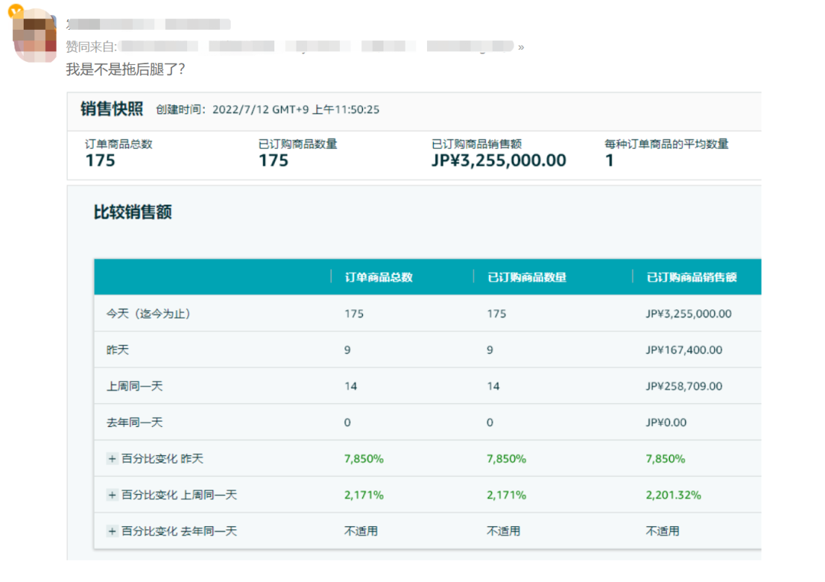Select the 上周同一天 row label
Screen dimensions: 825x582
click(x=134, y=386)
